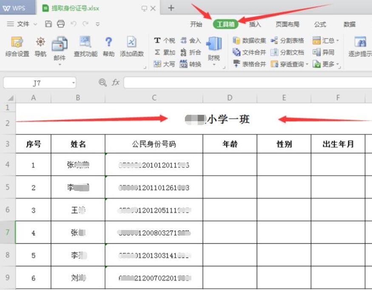Open a new tab with plus button
Image resolution: width=372 pixels, height=290 pixels.
(171, 8)
